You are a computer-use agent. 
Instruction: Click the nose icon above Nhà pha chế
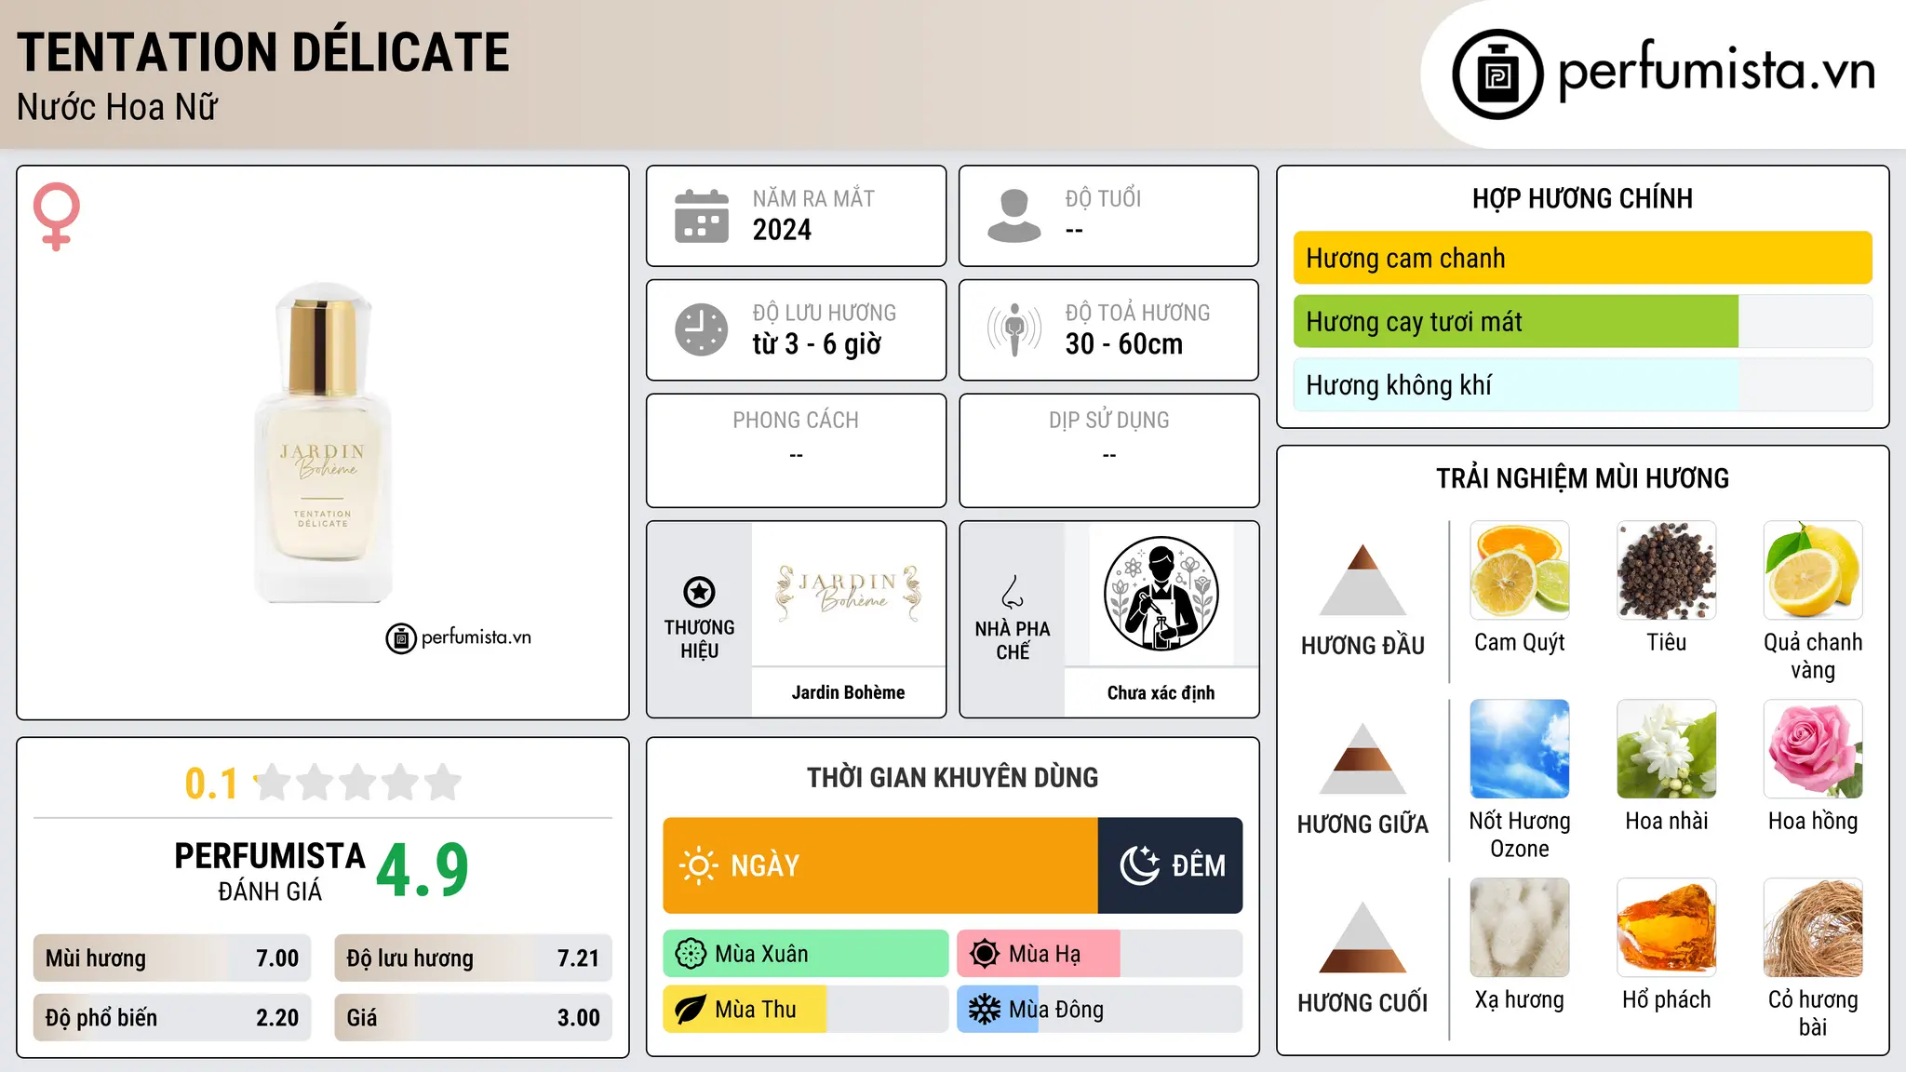click(x=1013, y=592)
